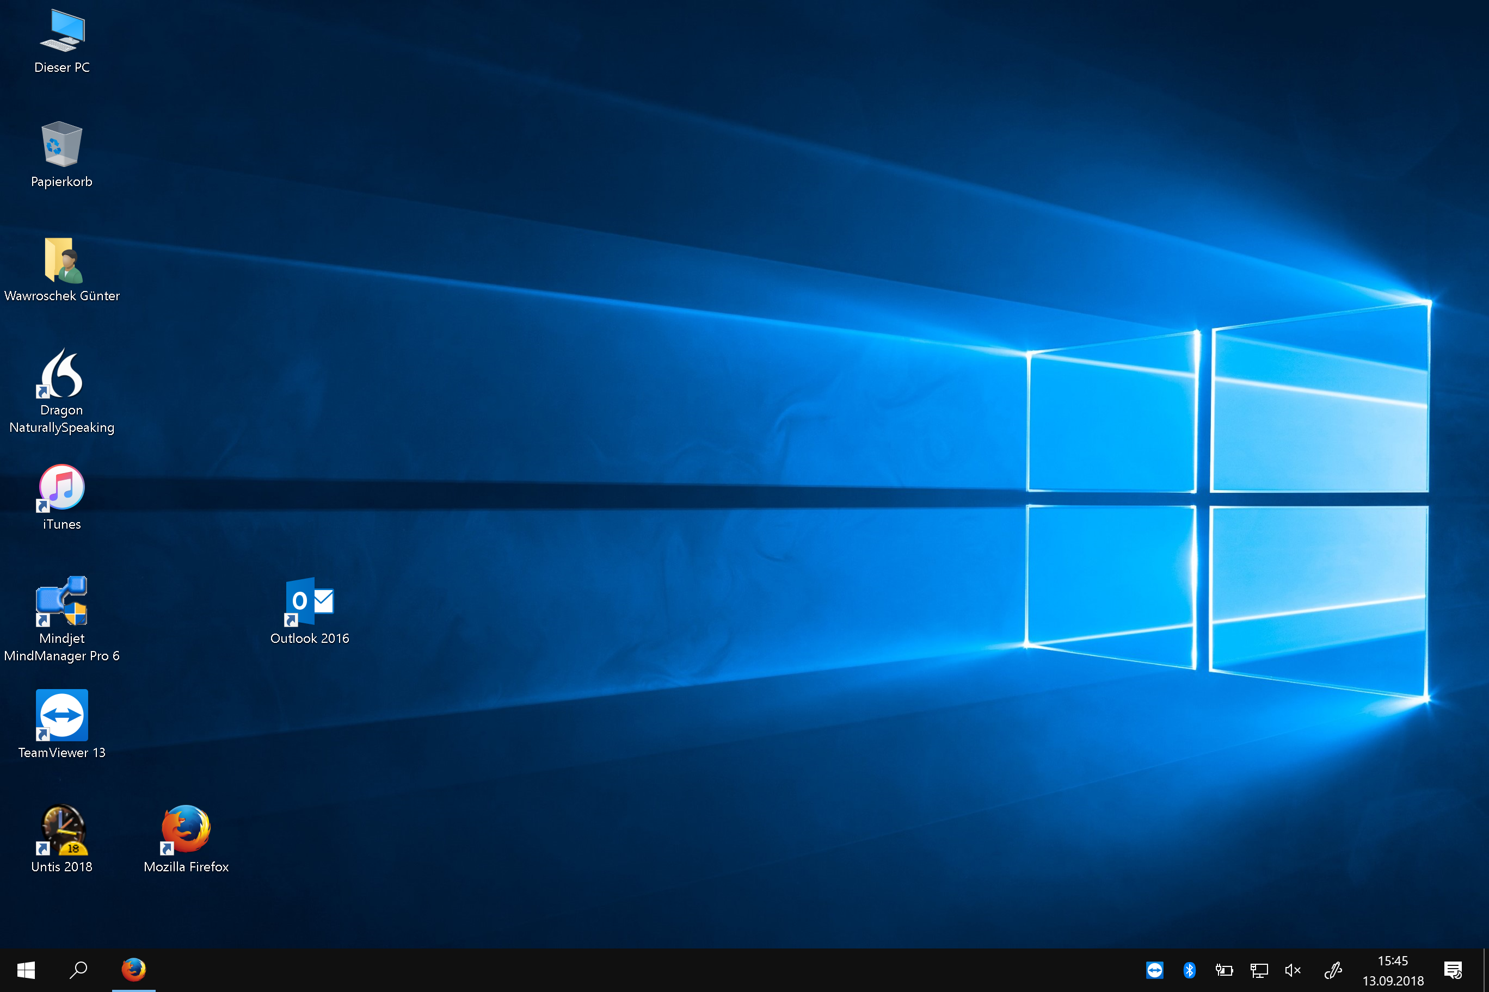Open the Windows Ink Workspace pen icon

1333,970
